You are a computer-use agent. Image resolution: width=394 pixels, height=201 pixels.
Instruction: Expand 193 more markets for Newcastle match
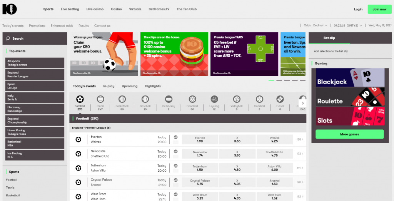click(x=300, y=154)
